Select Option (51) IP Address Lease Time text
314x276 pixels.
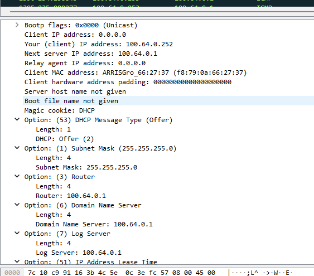tap(91, 262)
